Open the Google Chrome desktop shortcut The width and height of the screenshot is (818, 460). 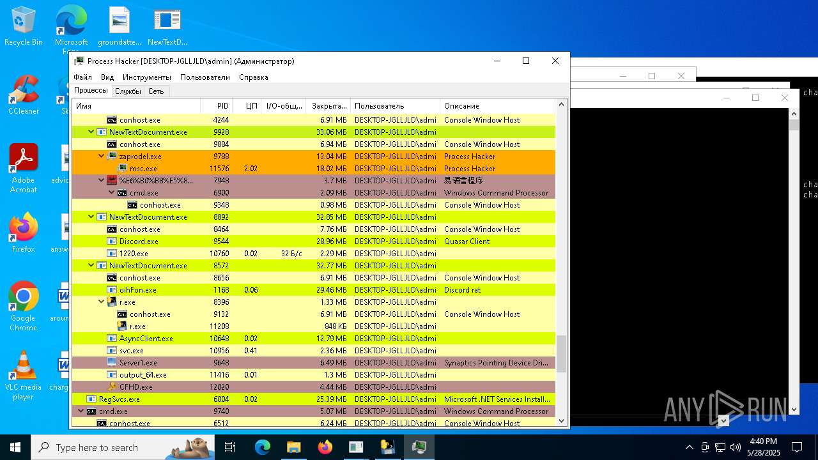24,306
